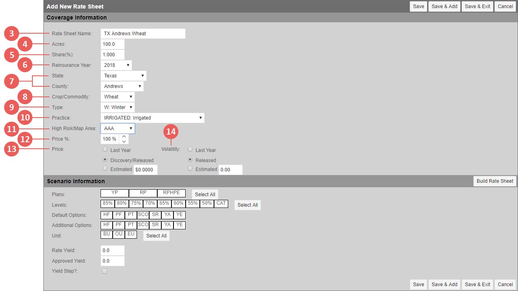Toggle the 70% coverage level
The image size is (518, 291).
150,204
